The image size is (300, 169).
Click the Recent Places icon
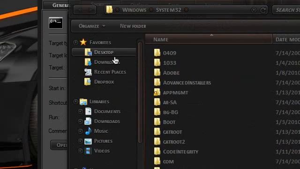tap(88, 72)
